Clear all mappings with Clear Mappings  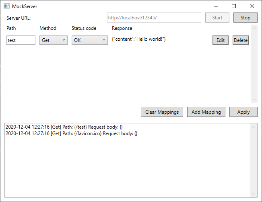tap(162, 112)
